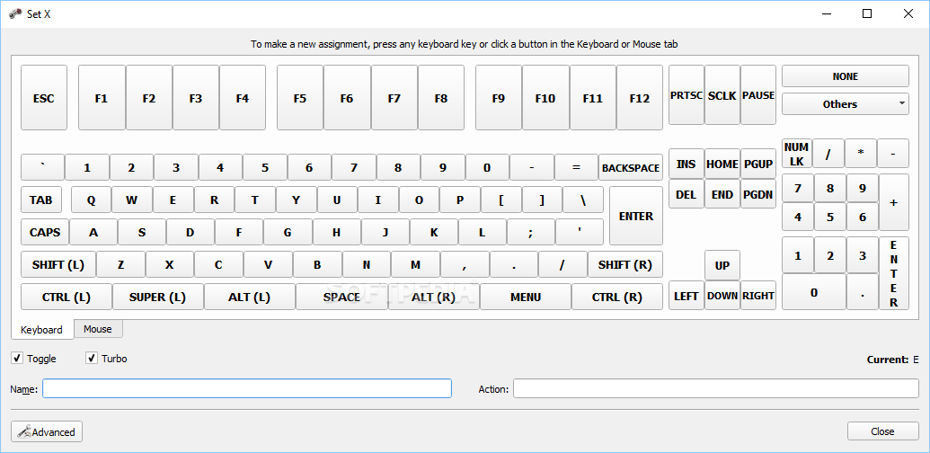Screen dimensions: 930x453
Task: Choose the PGDN key
Action: pyautogui.click(x=758, y=194)
